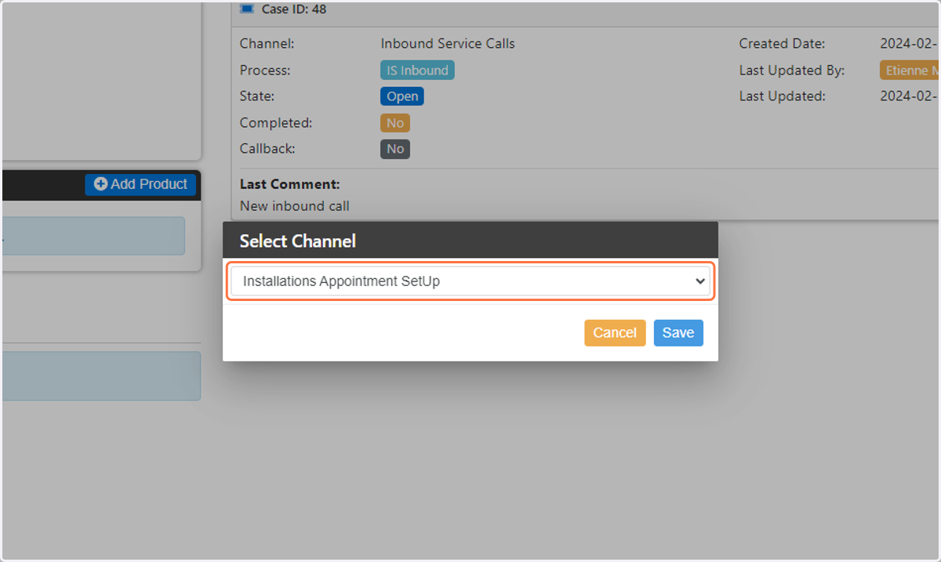Click the 'Process:' label

point(265,71)
